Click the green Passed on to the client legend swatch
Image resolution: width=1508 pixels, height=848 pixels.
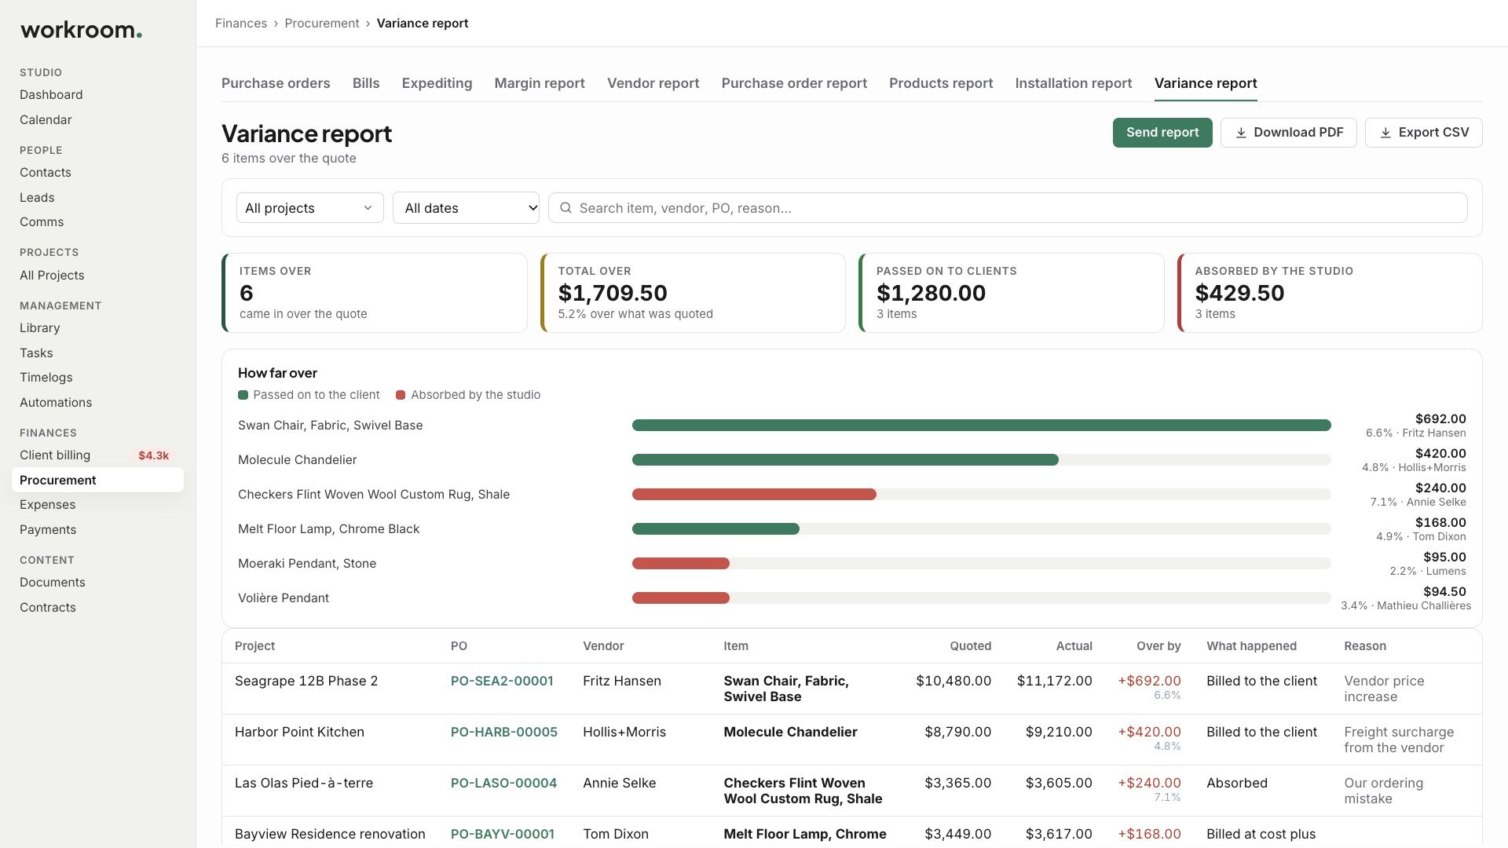click(x=243, y=395)
